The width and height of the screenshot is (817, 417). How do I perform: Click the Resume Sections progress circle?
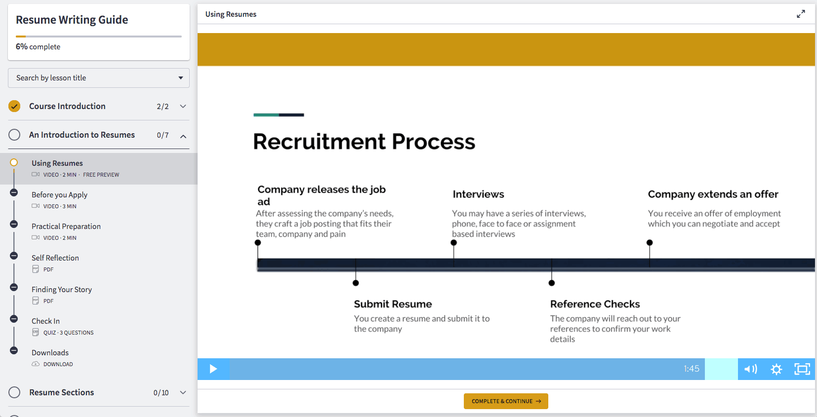point(14,392)
